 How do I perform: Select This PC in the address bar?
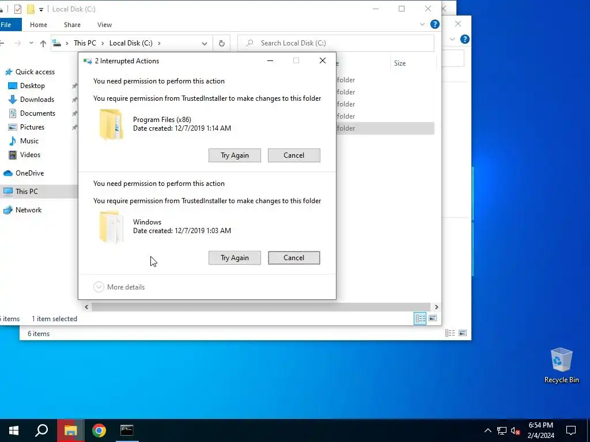pyautogui.click(x=85, y=43)
